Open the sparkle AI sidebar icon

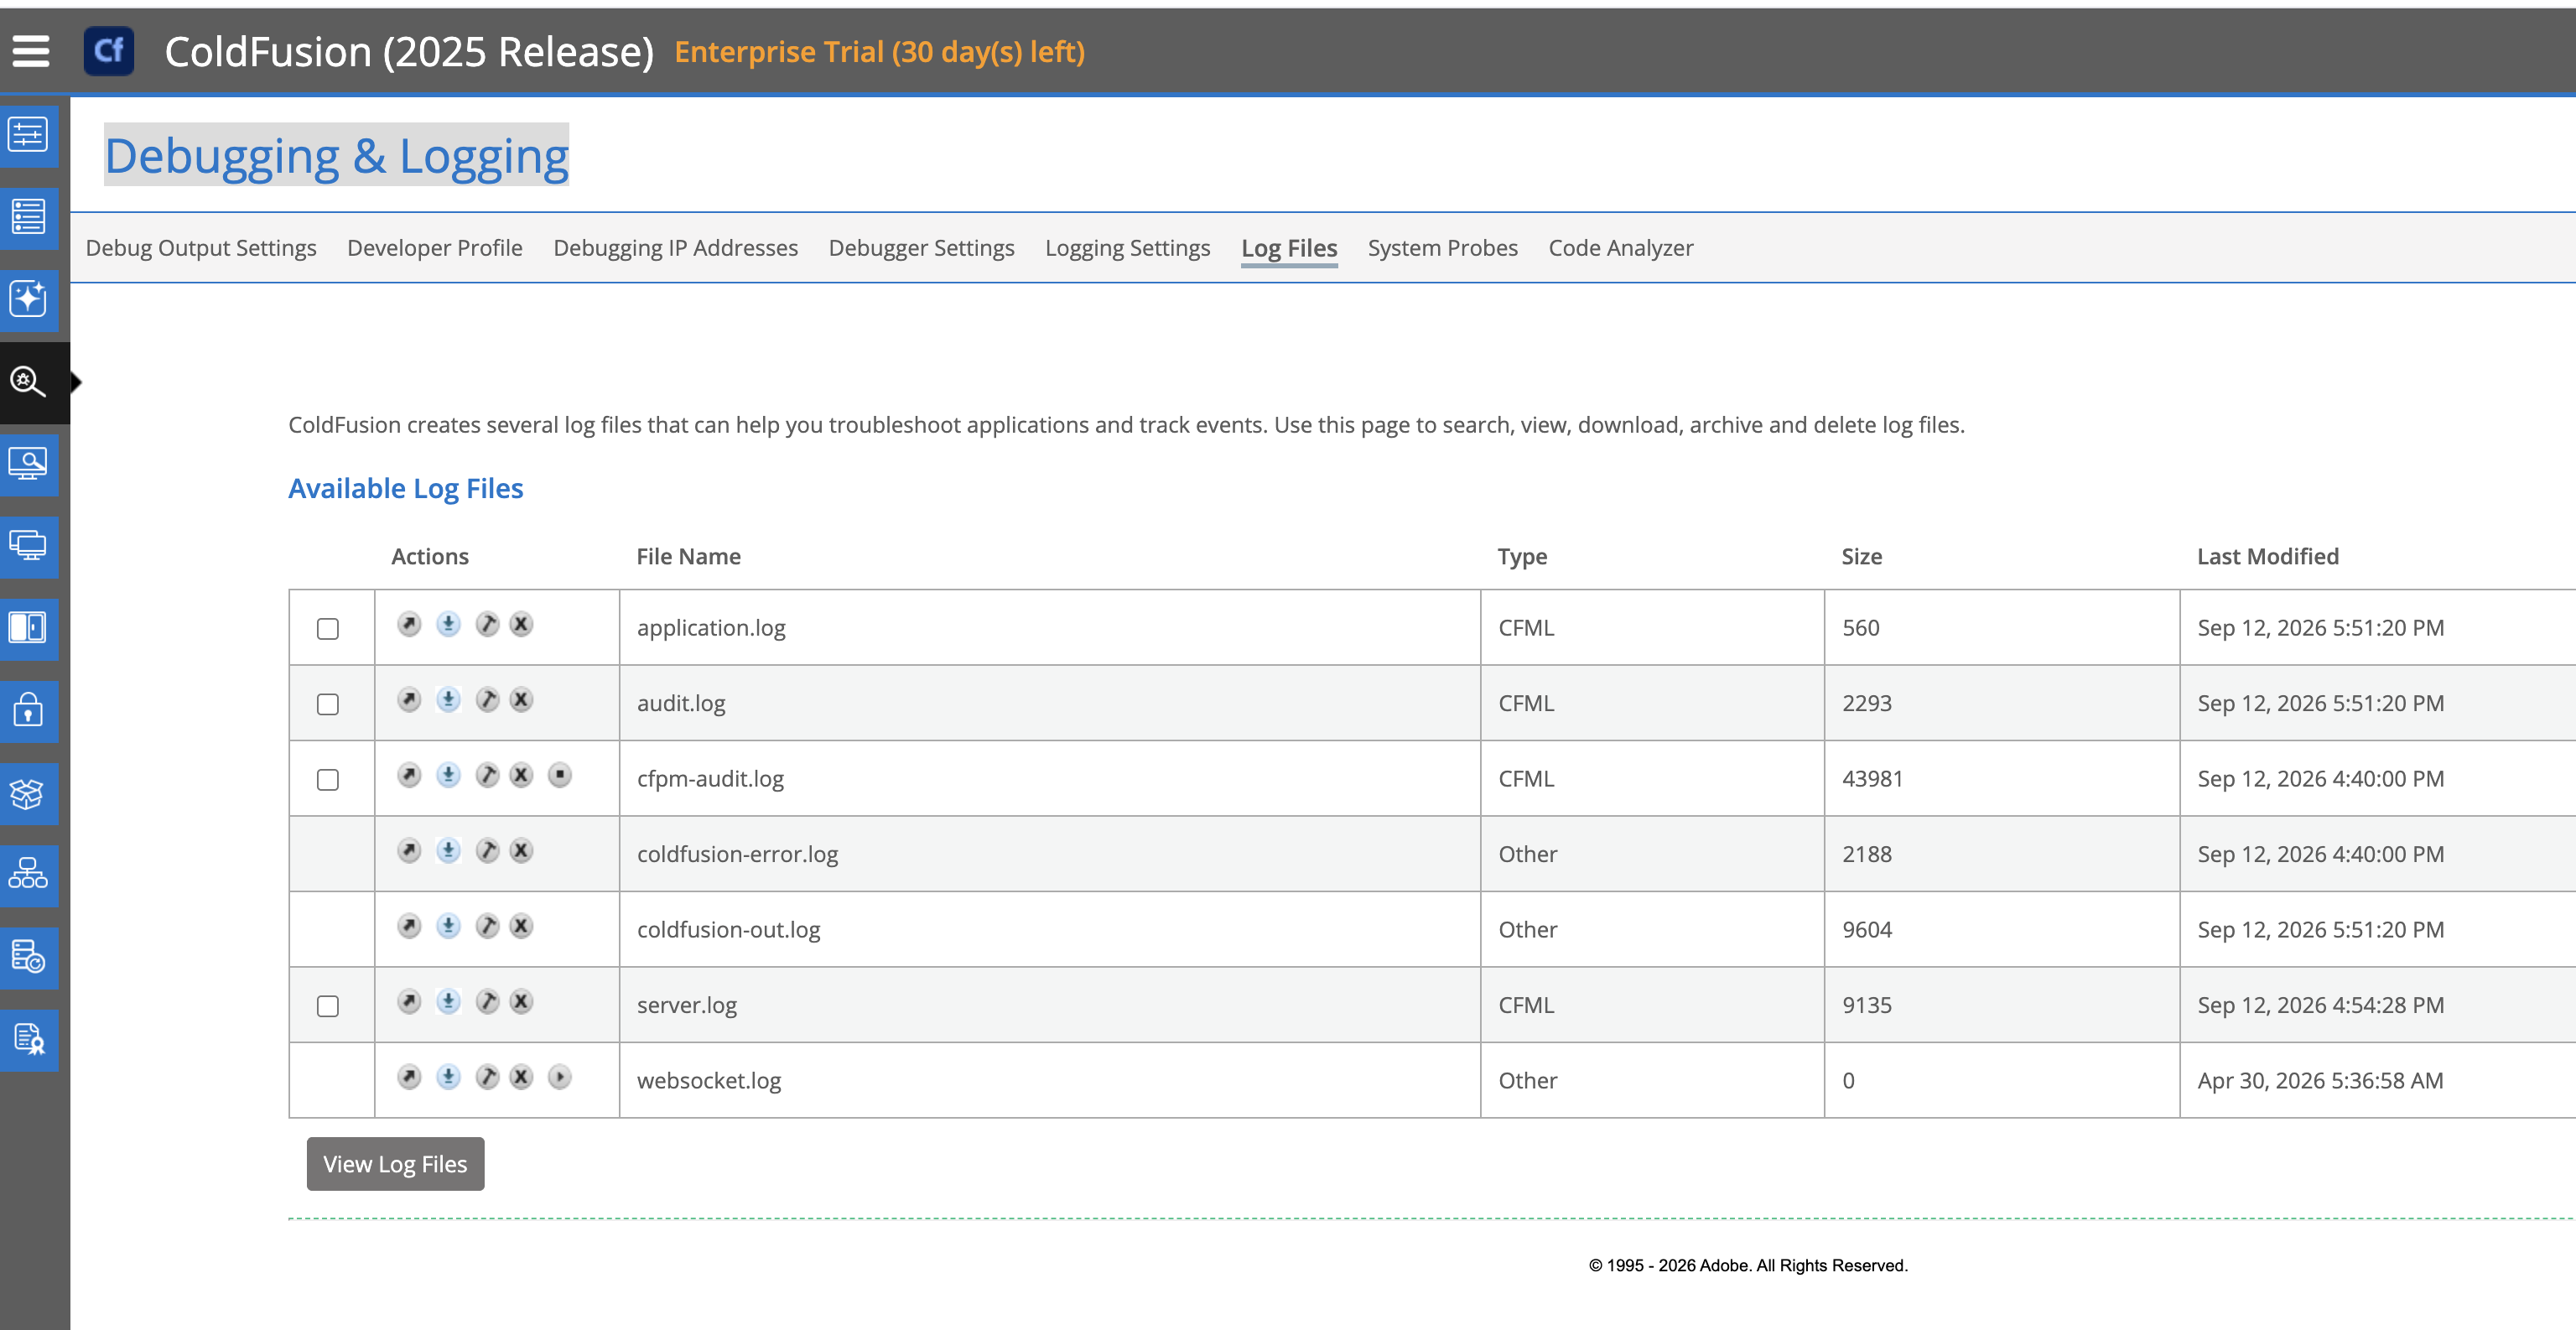coord(28,299)
